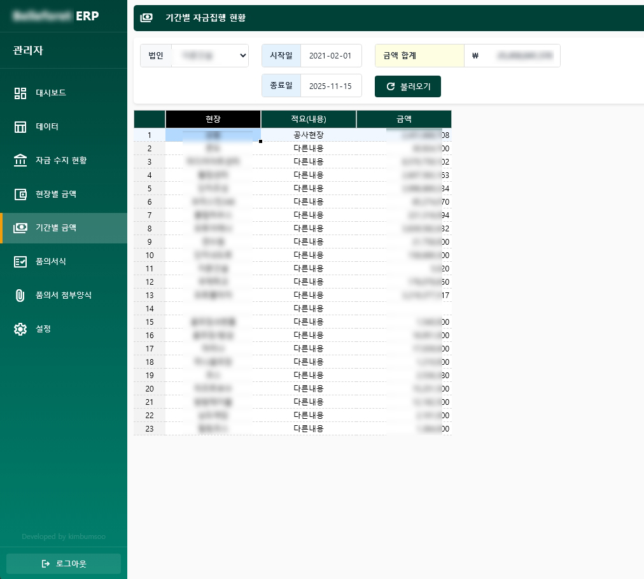Click the 금액 합계 total amount field
Image resolution: width=644 pixels, height=579 pixels.
(x=419, y=55)
